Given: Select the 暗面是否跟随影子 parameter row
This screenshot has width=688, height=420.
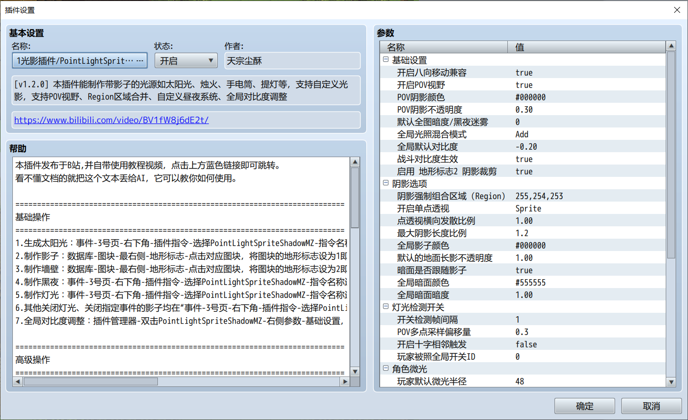Looking at the screenshot, I should point(523,270).
